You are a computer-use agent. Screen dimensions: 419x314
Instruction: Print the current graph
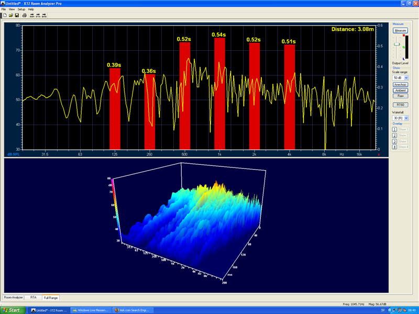click(x=24, y=16)
